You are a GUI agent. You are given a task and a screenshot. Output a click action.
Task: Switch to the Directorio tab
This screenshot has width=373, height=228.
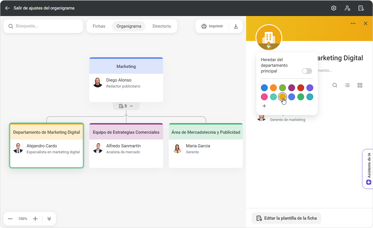coord(162,26)
